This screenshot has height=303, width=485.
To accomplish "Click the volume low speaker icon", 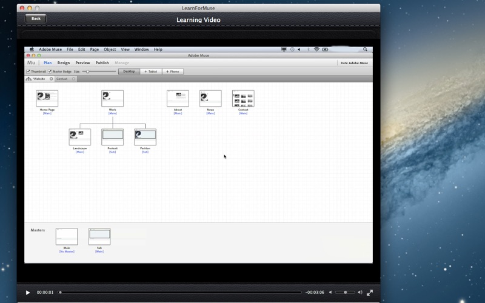I will [x=330, y=292].
